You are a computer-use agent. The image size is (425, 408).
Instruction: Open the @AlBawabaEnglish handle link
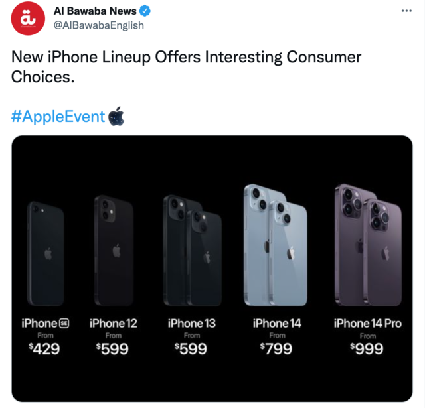tap(98, 25)
